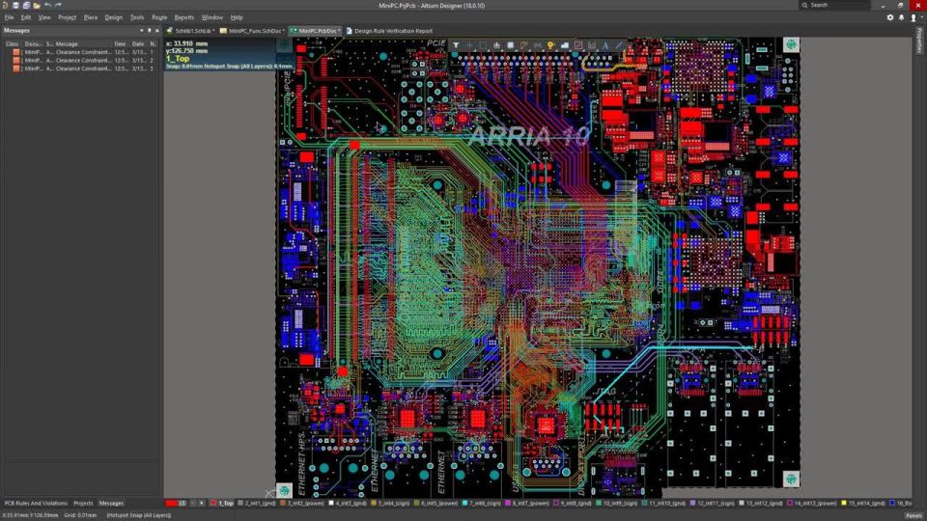This screenshot has height=521, width=927.
Task: Select the 1_Top layer tab
Action: pos(222,504)
